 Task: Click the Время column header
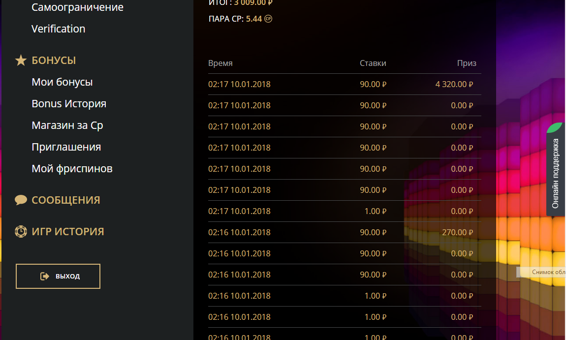(x=220, y=63)
